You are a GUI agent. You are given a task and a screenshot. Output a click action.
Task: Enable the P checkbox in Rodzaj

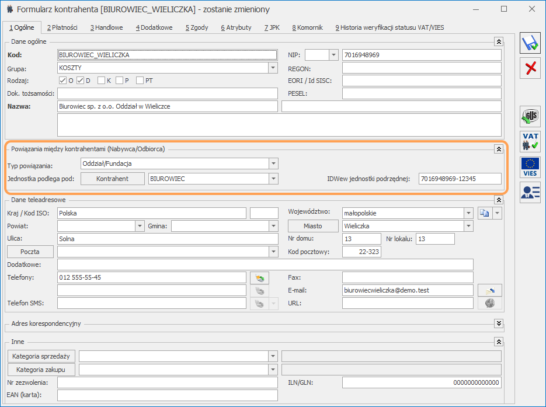[x=120, y=81]
